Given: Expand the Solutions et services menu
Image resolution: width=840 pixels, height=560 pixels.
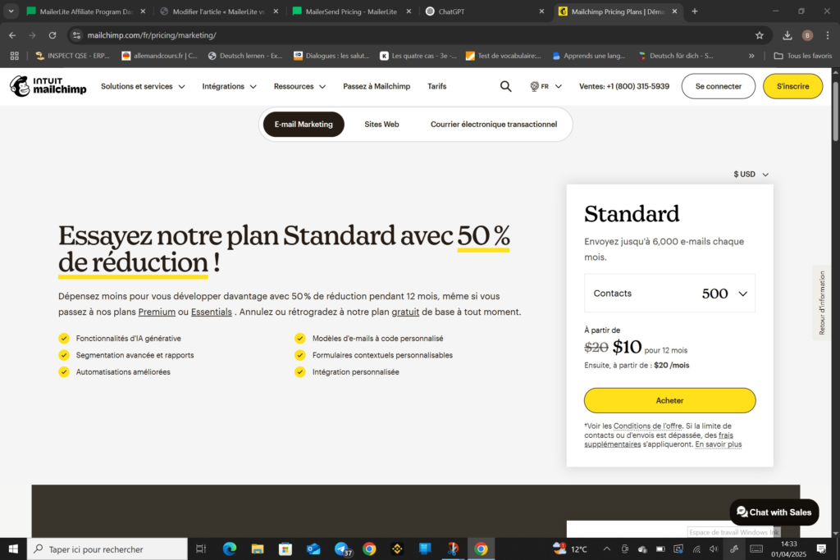Looking at the screenshot, I should [143, 86].
